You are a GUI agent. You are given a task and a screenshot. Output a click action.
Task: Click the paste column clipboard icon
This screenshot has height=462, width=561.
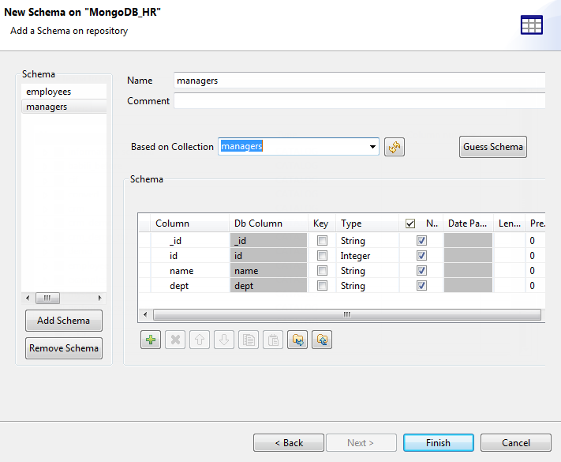(x=273, y=340)
